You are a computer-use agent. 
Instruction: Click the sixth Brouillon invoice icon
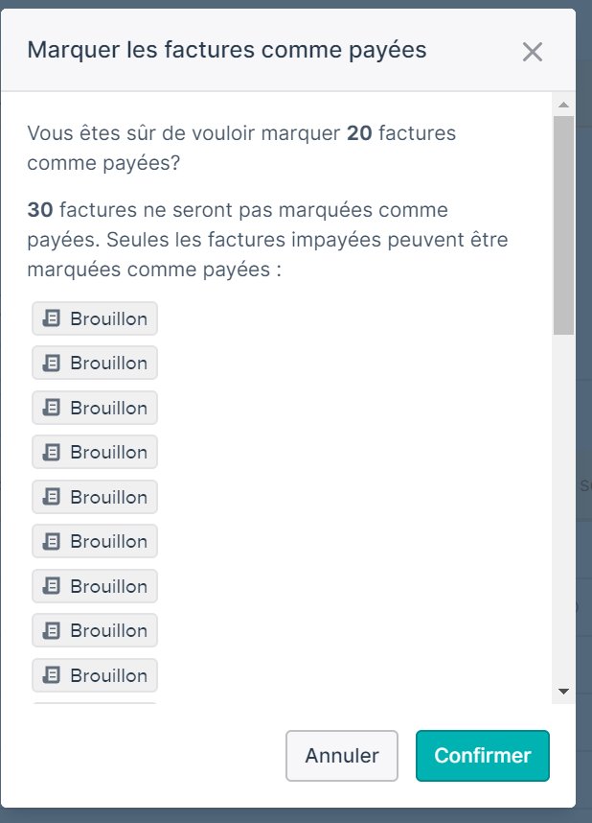point(52,541)
